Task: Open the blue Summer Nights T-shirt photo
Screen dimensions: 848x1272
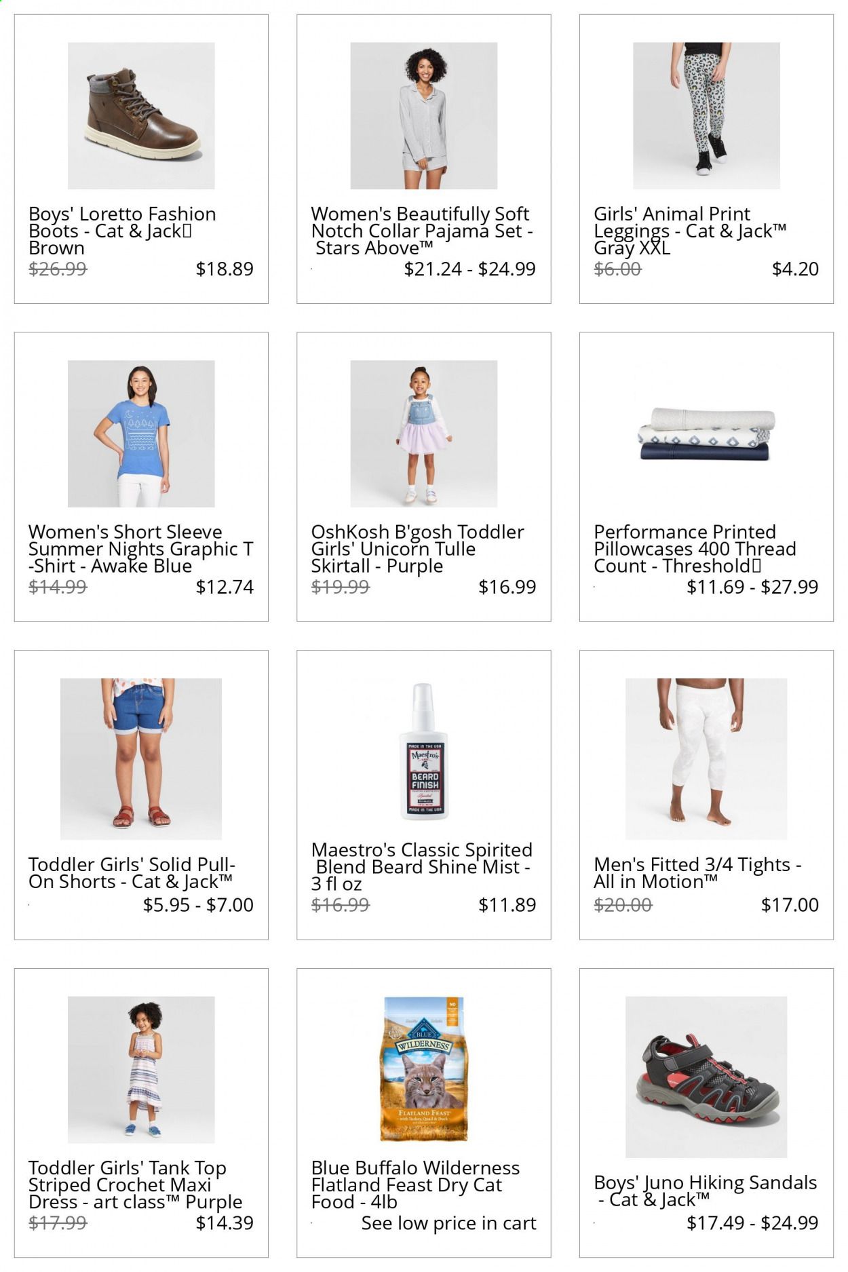Action: point(141,433)
